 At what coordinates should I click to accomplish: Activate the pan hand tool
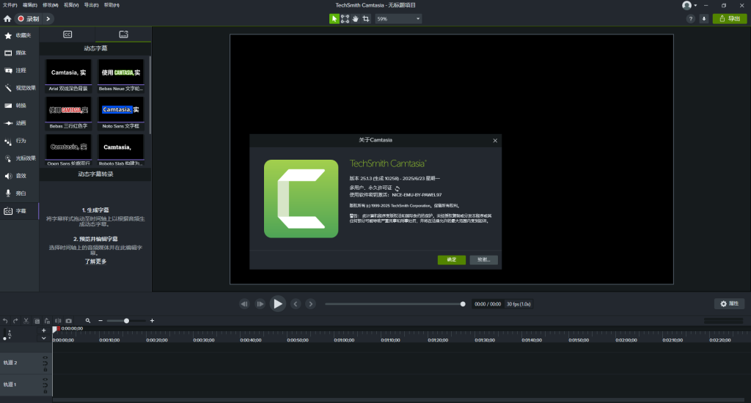pyautogui.click(x=356, y=18)
